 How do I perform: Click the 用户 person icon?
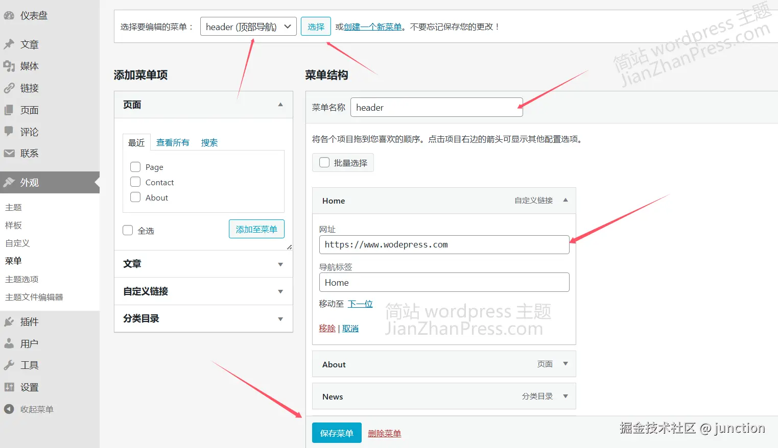9,343
